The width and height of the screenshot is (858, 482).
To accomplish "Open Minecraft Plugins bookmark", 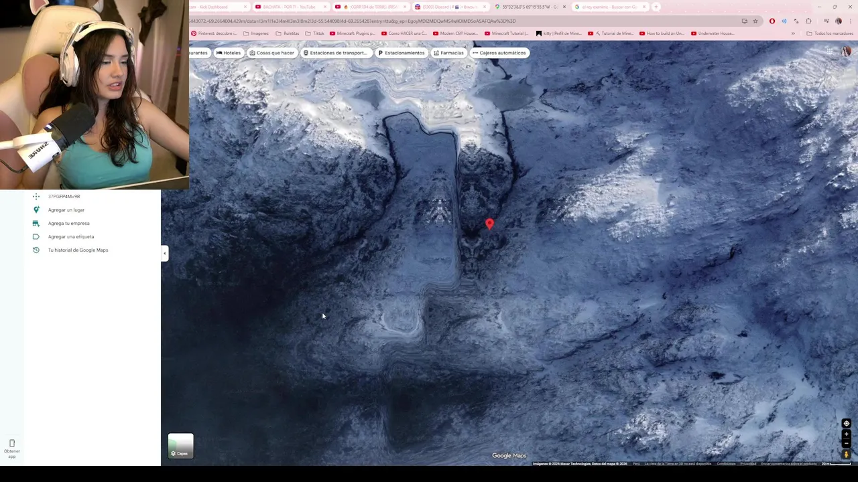I will tap(353, 33).
